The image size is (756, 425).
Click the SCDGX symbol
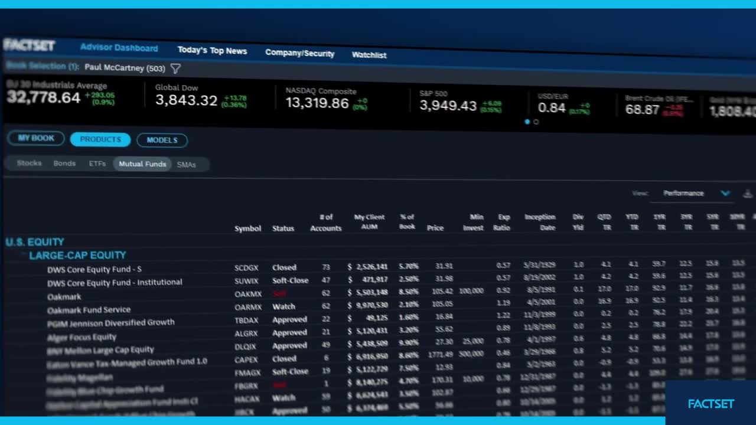point(246,268)
